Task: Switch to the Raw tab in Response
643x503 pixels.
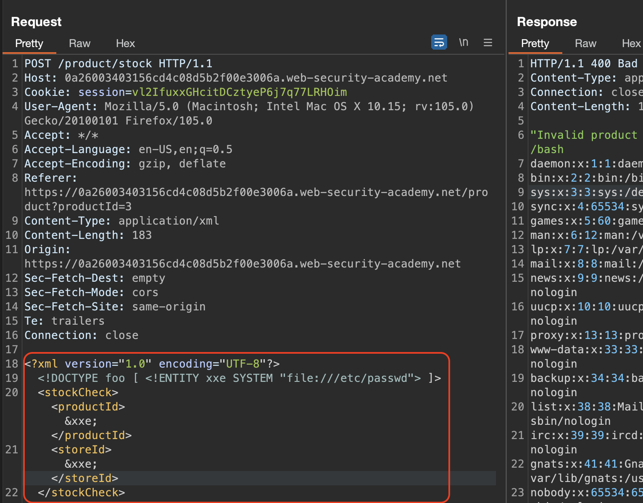Action: (x=585, y=44)
